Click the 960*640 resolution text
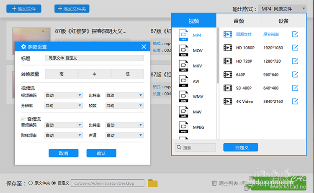 pyautogui.click(x=271, y=74)
